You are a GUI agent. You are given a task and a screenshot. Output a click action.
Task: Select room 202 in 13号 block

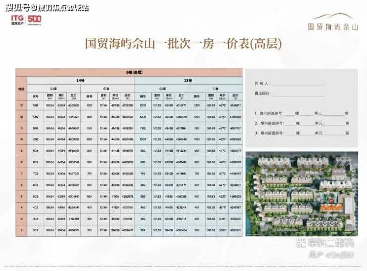143,230
